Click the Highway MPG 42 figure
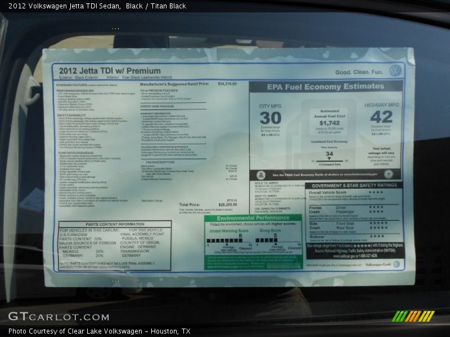The image size is (450, 337). pos(381,117)
